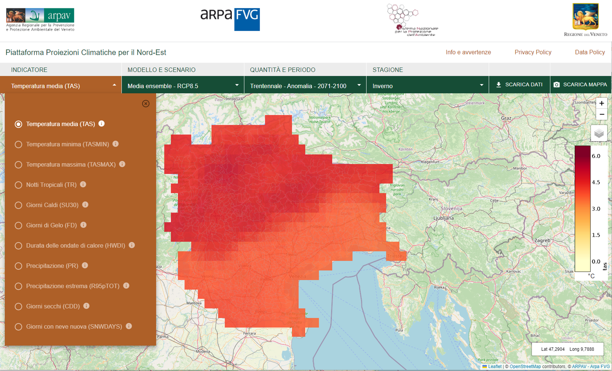Click the Lat/Long coordinates readout box
The image size is (612, 371).
coord(568,349)
